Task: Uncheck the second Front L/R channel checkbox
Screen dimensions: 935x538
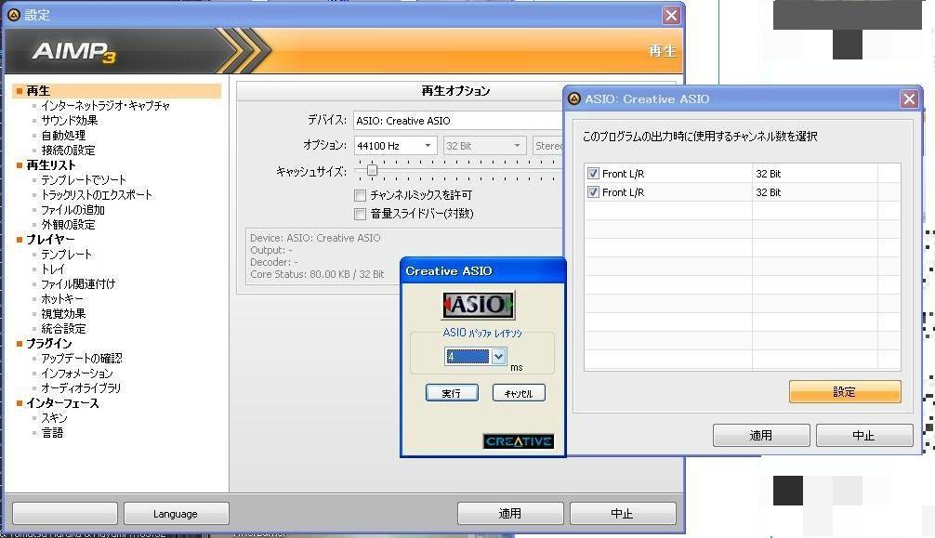Action: [593, 192]
